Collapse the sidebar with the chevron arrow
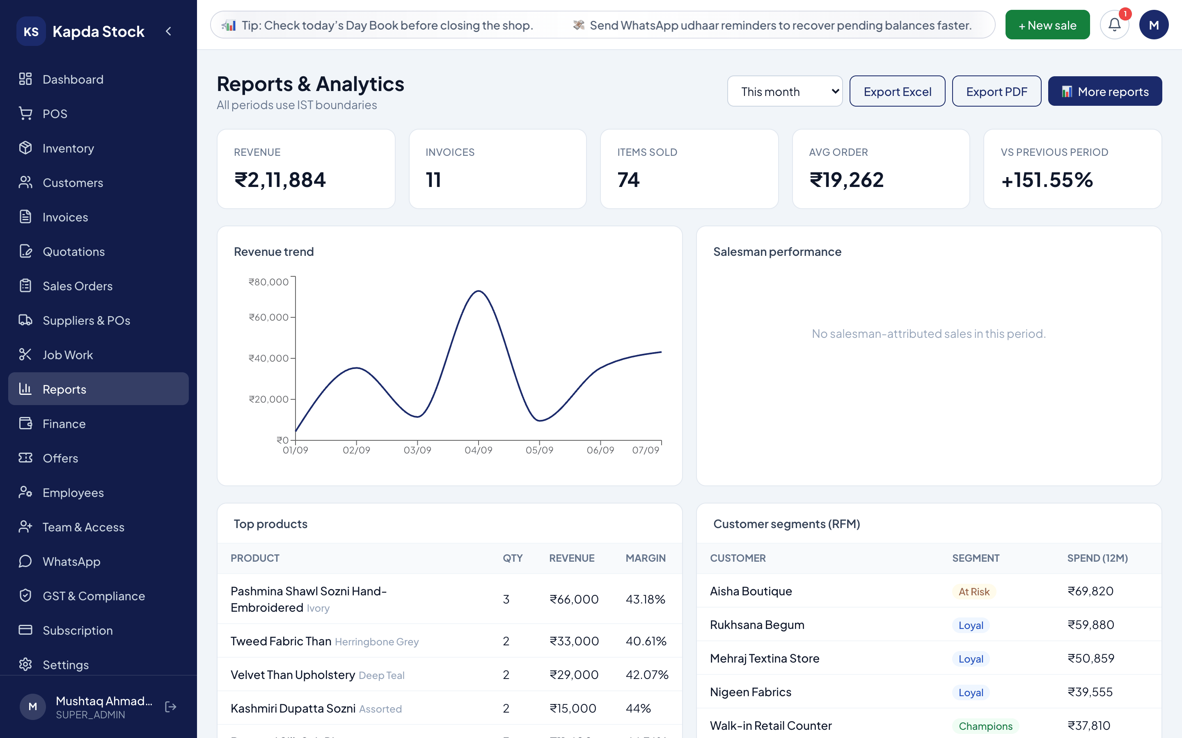The image size is (1182, 738). click(x=169, y=31)
